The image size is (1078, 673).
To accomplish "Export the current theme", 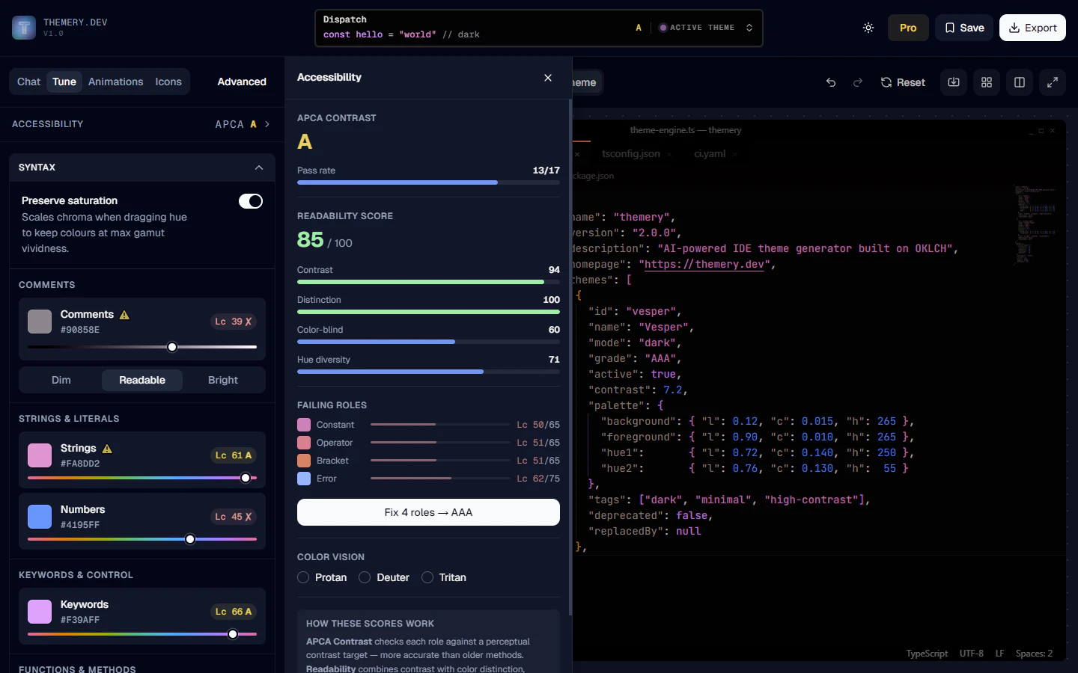I will pyautogui.click(x=1032, y=28).
